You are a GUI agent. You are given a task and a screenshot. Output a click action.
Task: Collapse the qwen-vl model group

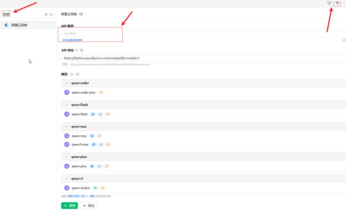point(67,179)
